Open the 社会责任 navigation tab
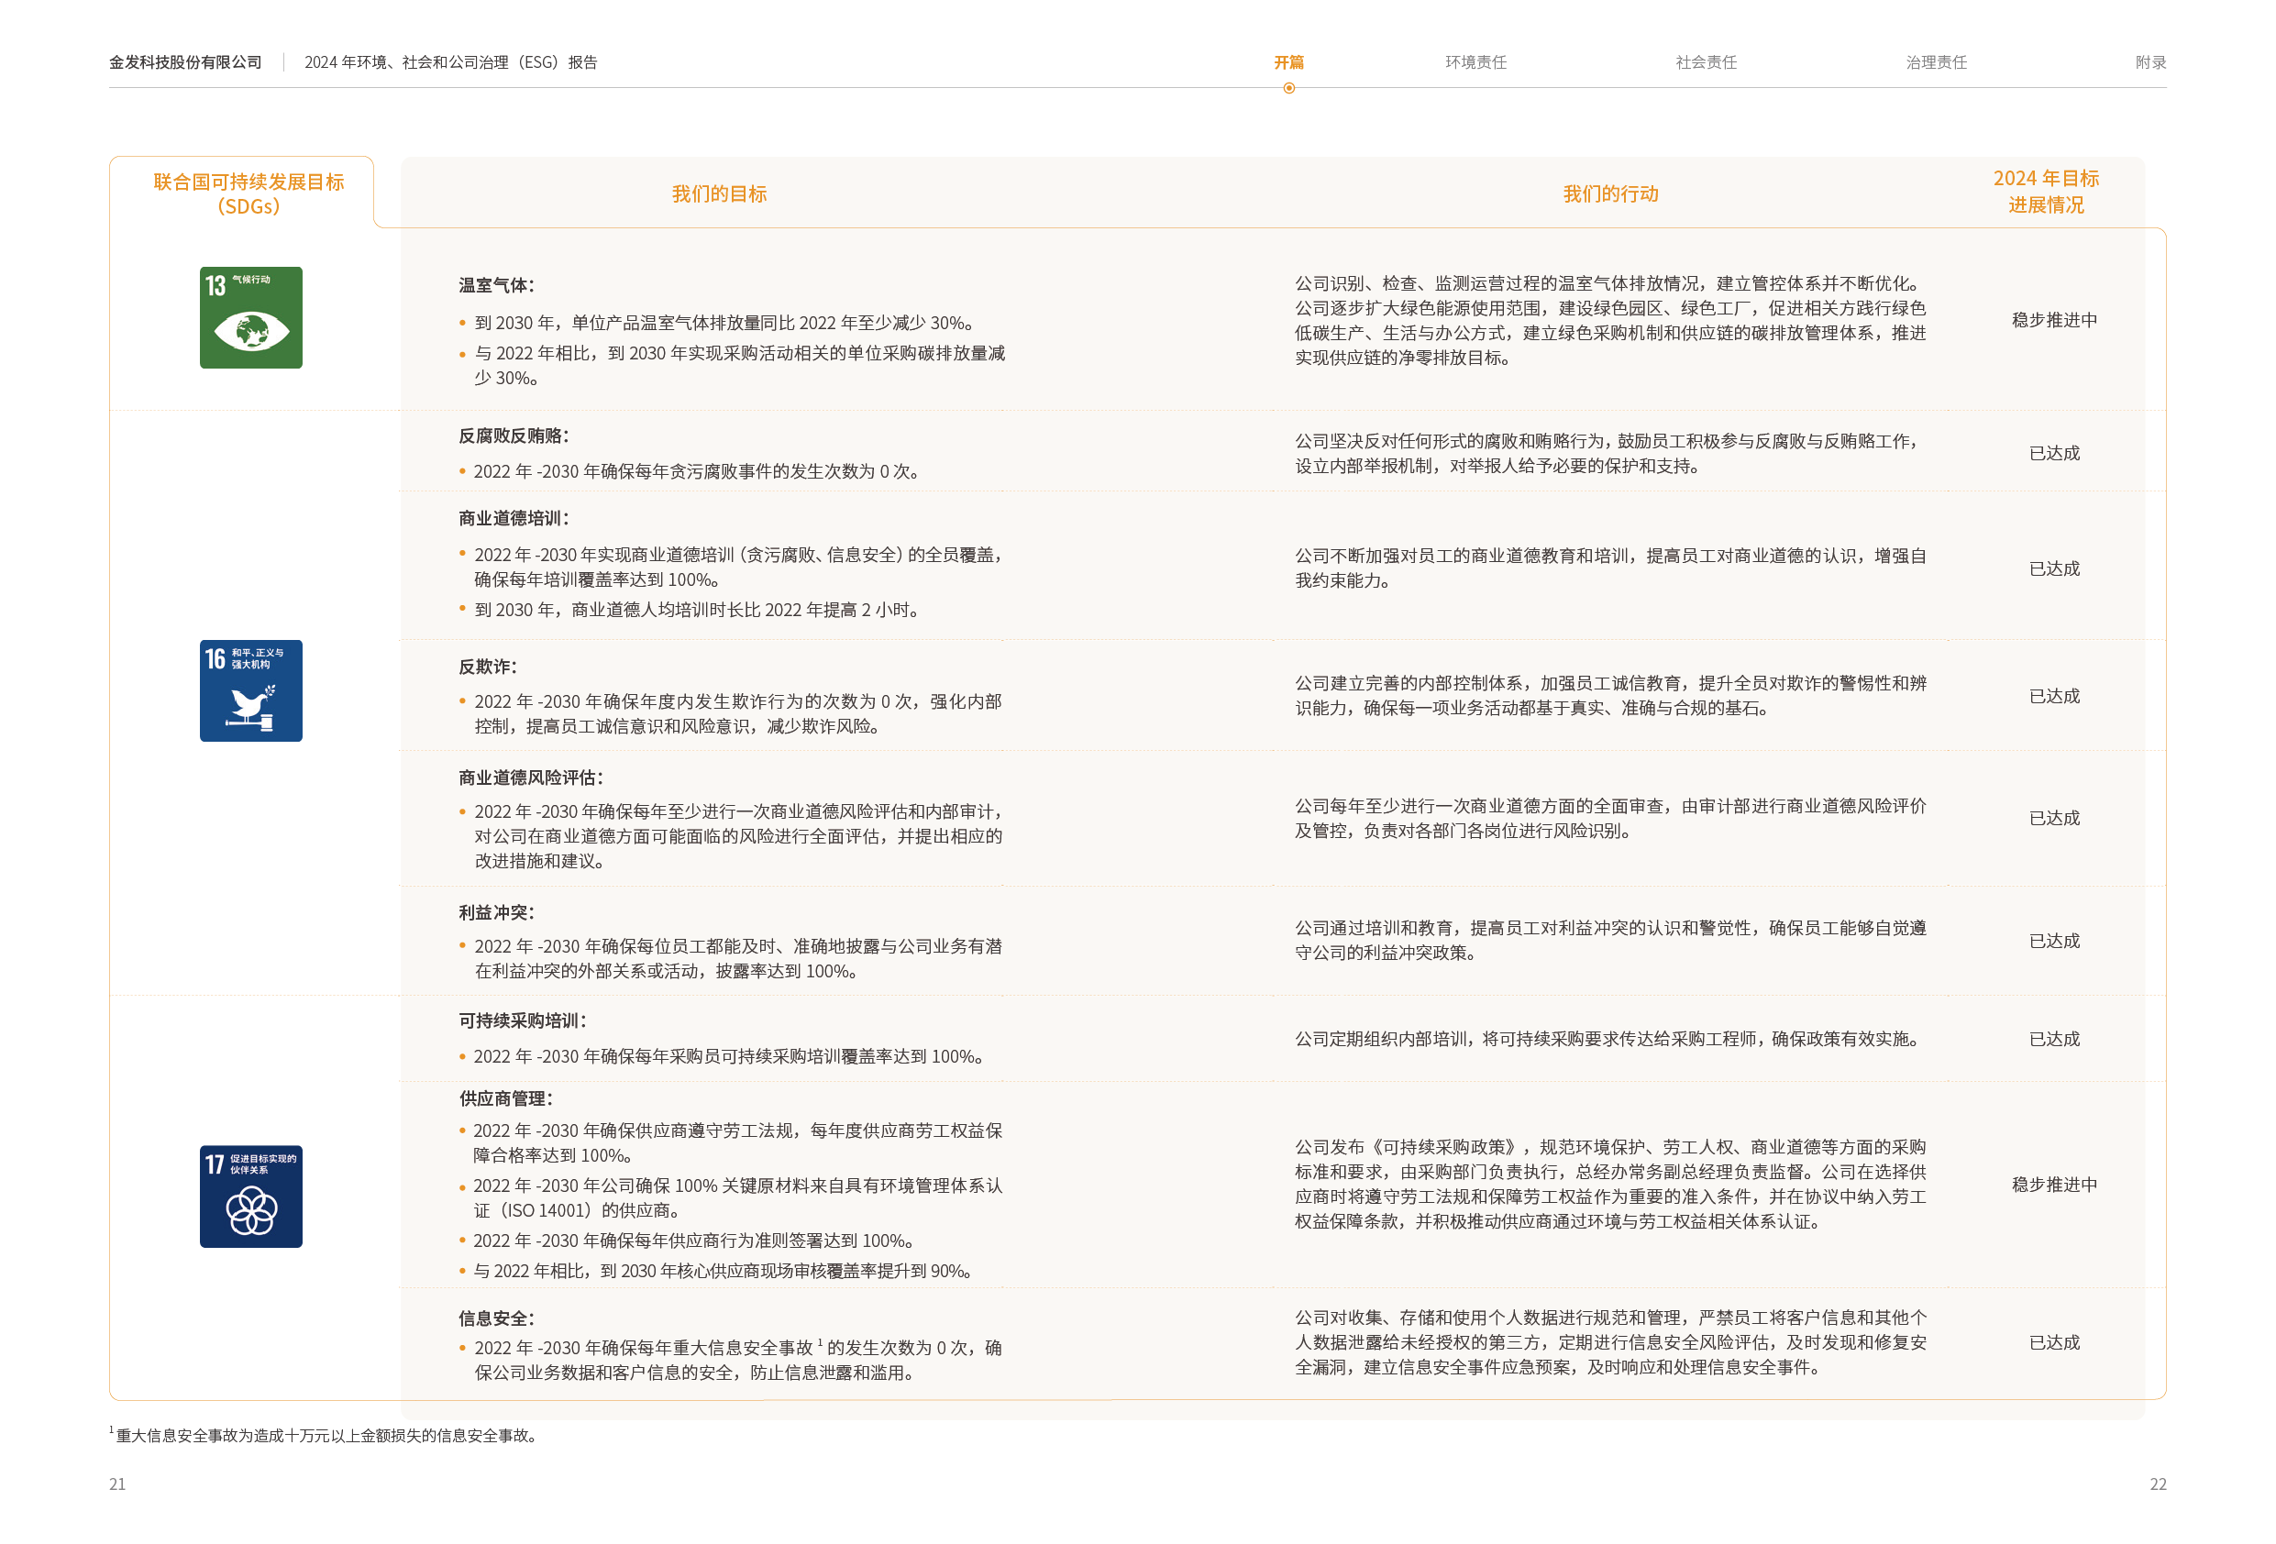The height and width of the screenshot is (1544, 2276). pyautogui.click(x=1705, y=61)
